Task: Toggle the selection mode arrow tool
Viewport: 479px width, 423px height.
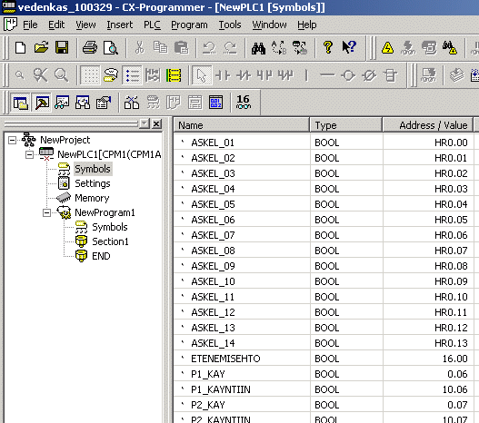Action: click(x=202, y=75)
